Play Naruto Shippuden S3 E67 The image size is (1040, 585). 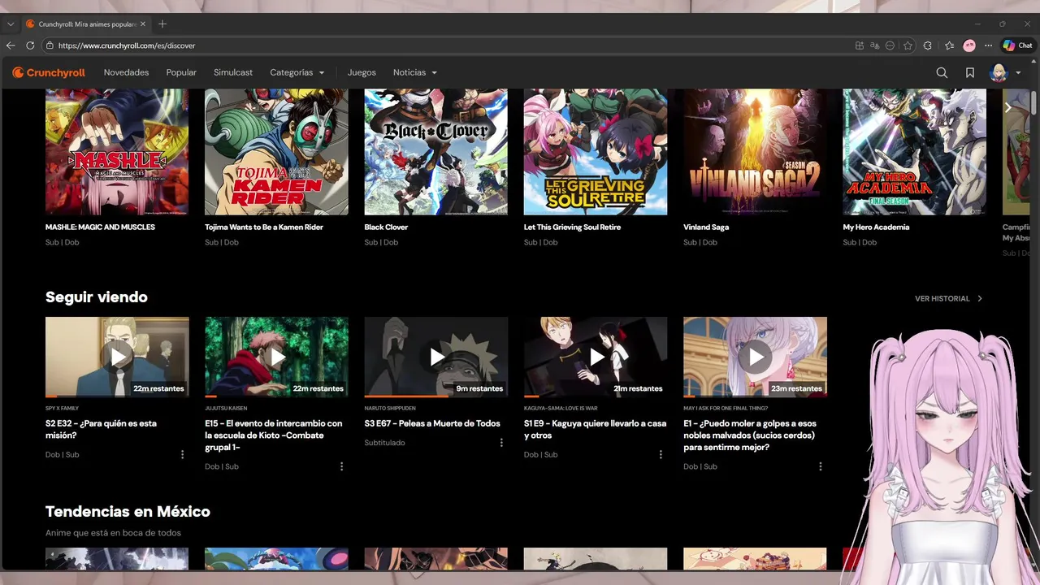click(x=436, y=356)
